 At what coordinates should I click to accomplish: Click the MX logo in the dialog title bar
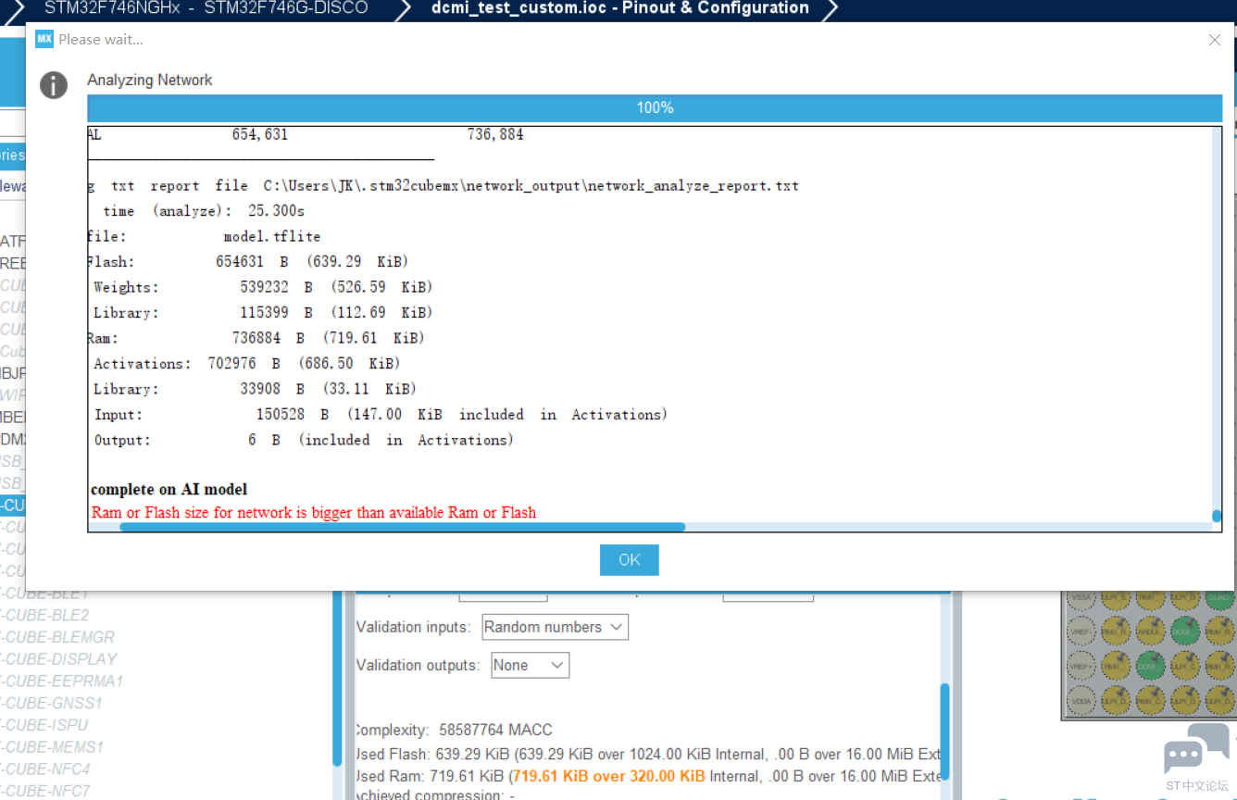click(x=44, y=39)
